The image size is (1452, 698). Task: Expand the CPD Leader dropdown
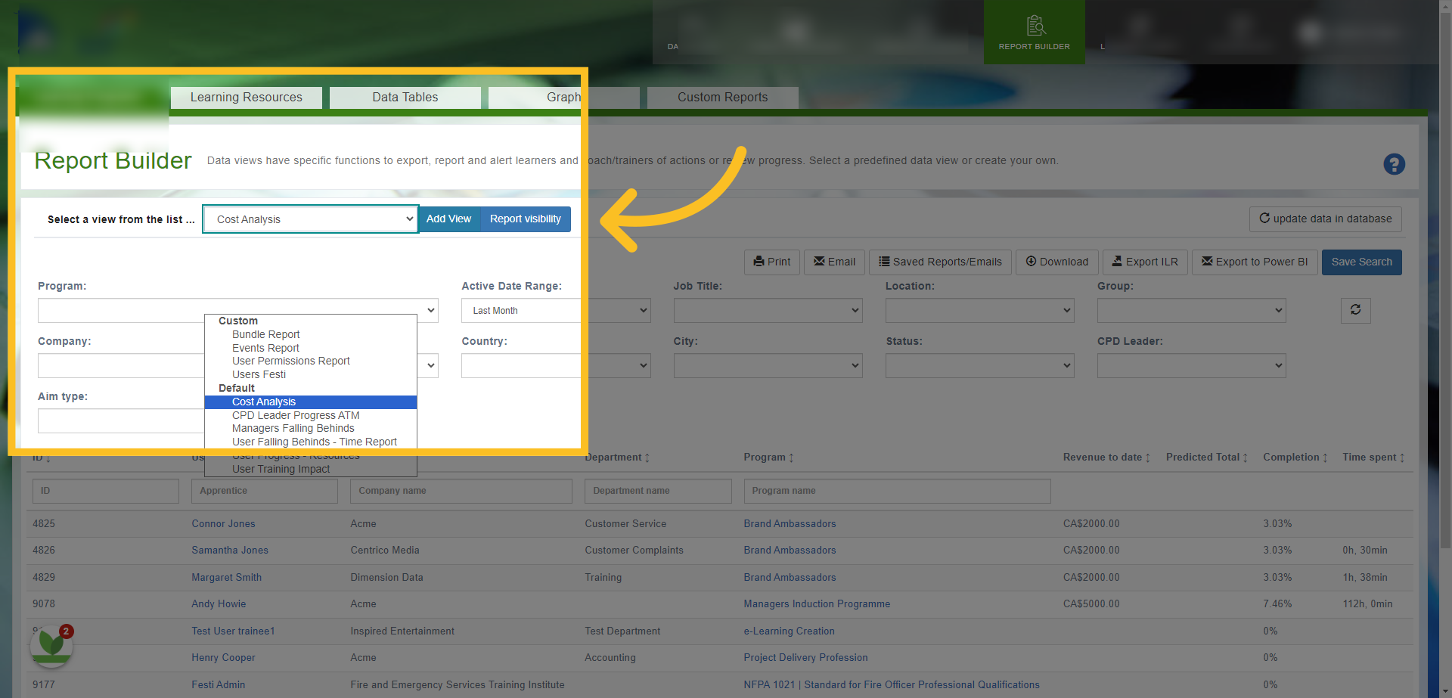tap(1191, 366)
